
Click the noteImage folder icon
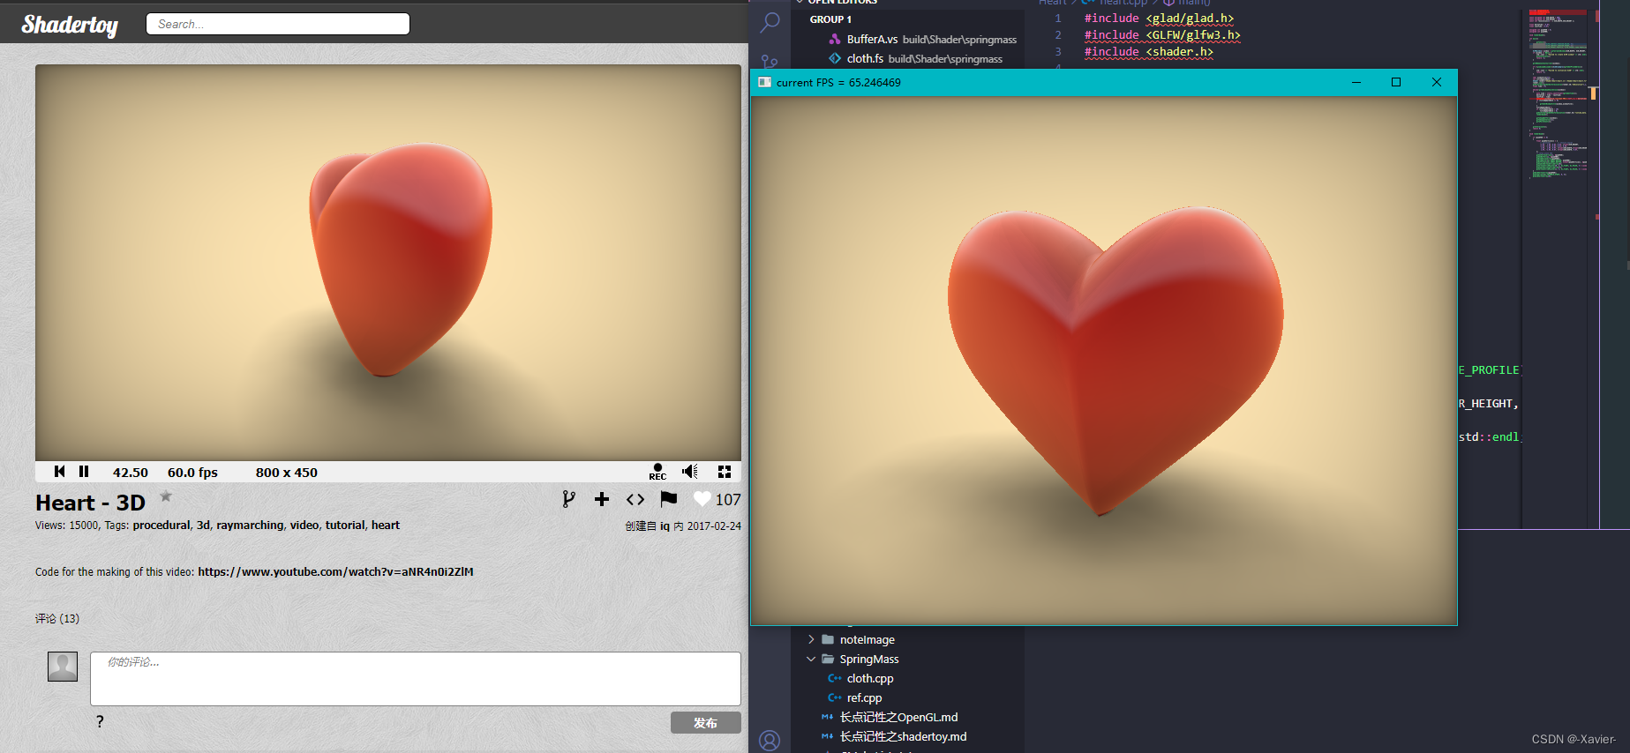(x=828, y=639)
